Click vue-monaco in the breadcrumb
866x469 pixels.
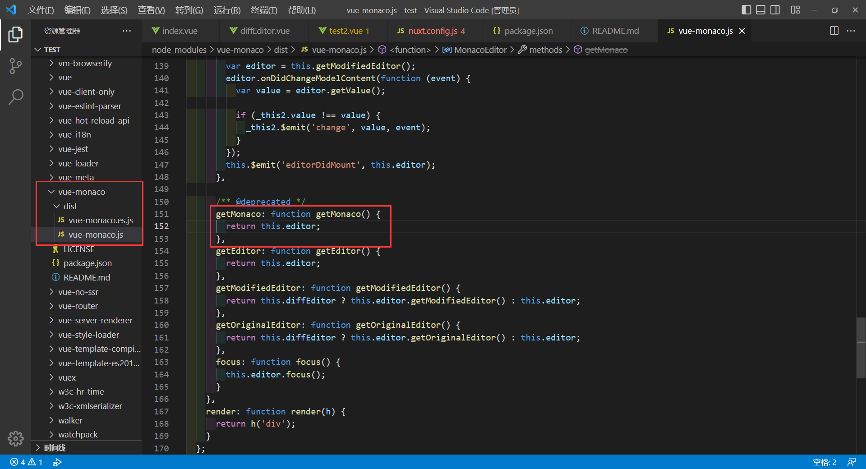[240, 50]
